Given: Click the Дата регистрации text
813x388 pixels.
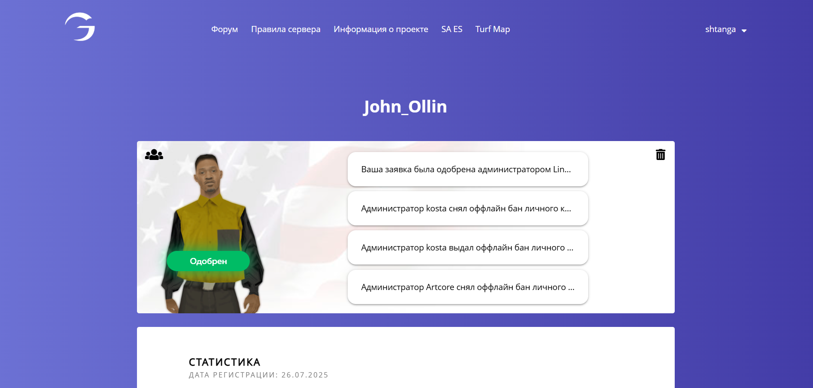Looking at the screenshot, I should pos(259,375).
